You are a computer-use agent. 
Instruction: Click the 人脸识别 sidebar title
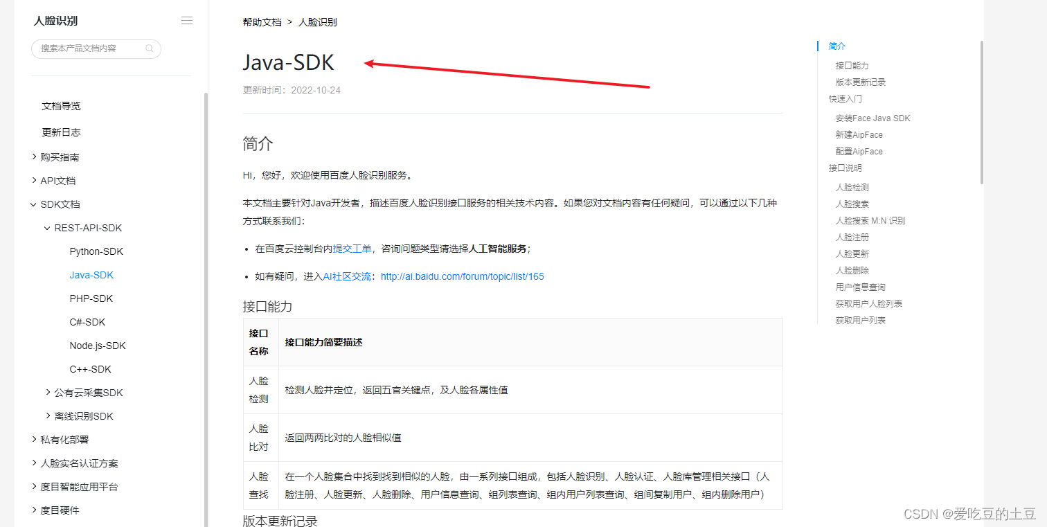pos(56,21)
